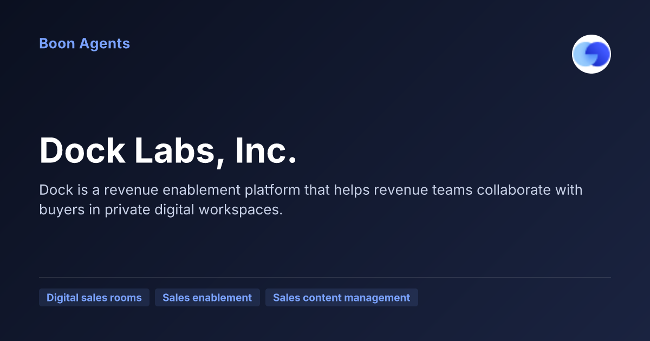Select the Sales enablement tag
The height and width of the screenshot is (341, 650).
pos(207,298)
